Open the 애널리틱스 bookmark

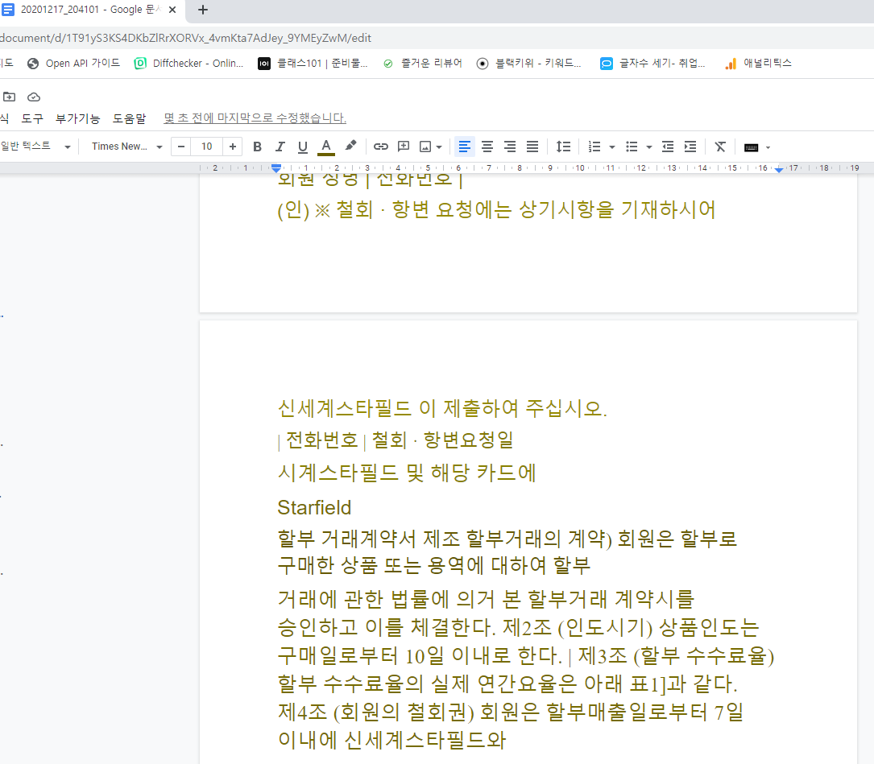click(758, 64)
